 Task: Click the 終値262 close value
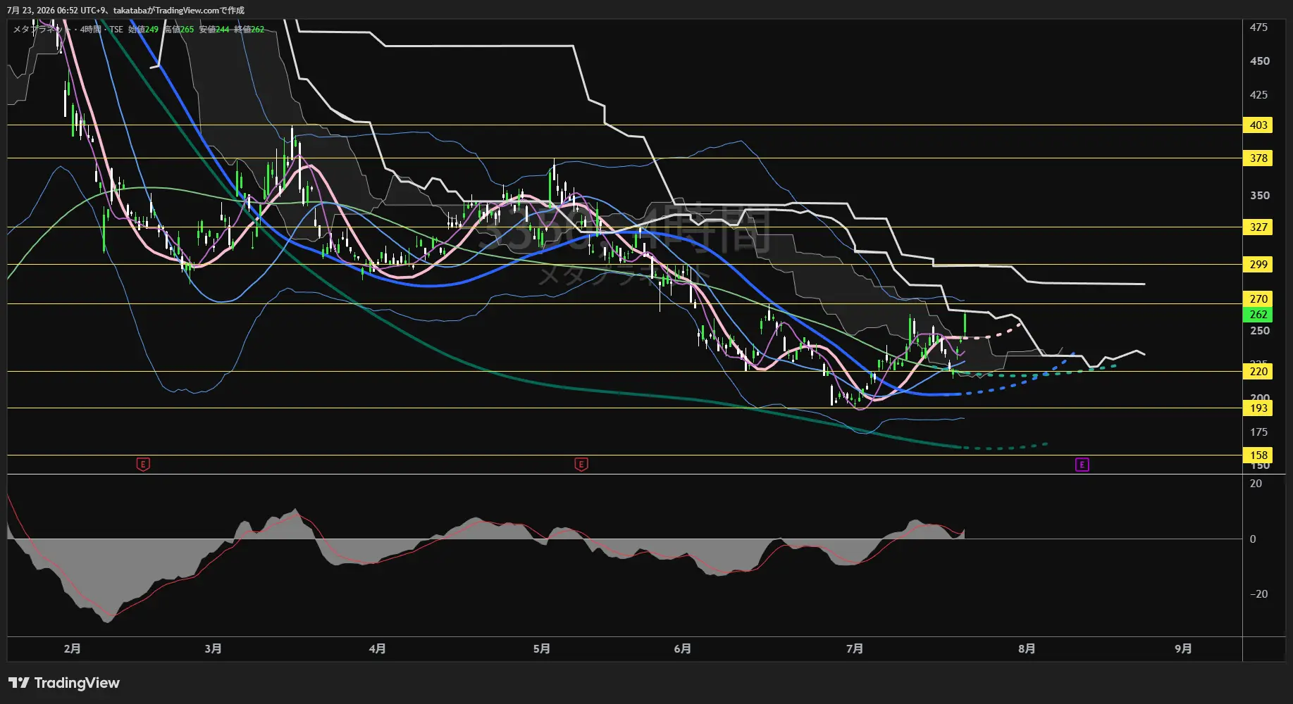249,30
